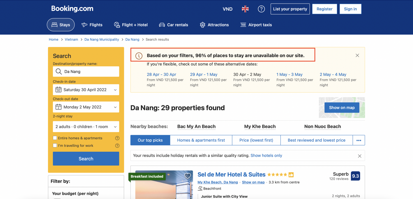
Task: Choose alternative dates 29 Apr - 1 May
Action: 204,74
